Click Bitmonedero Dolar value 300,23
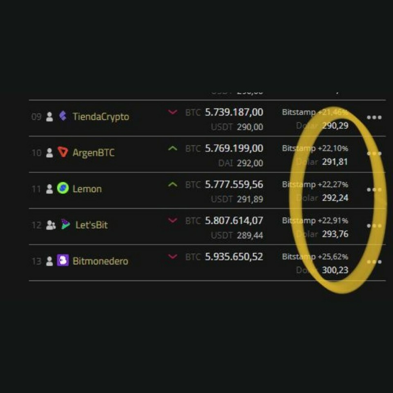 pyautogui.click(x=335, y=270)
